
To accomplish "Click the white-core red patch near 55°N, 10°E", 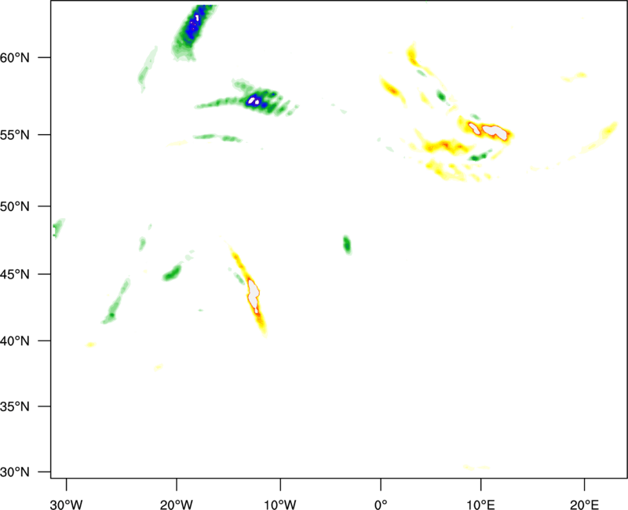I will 493,130.
